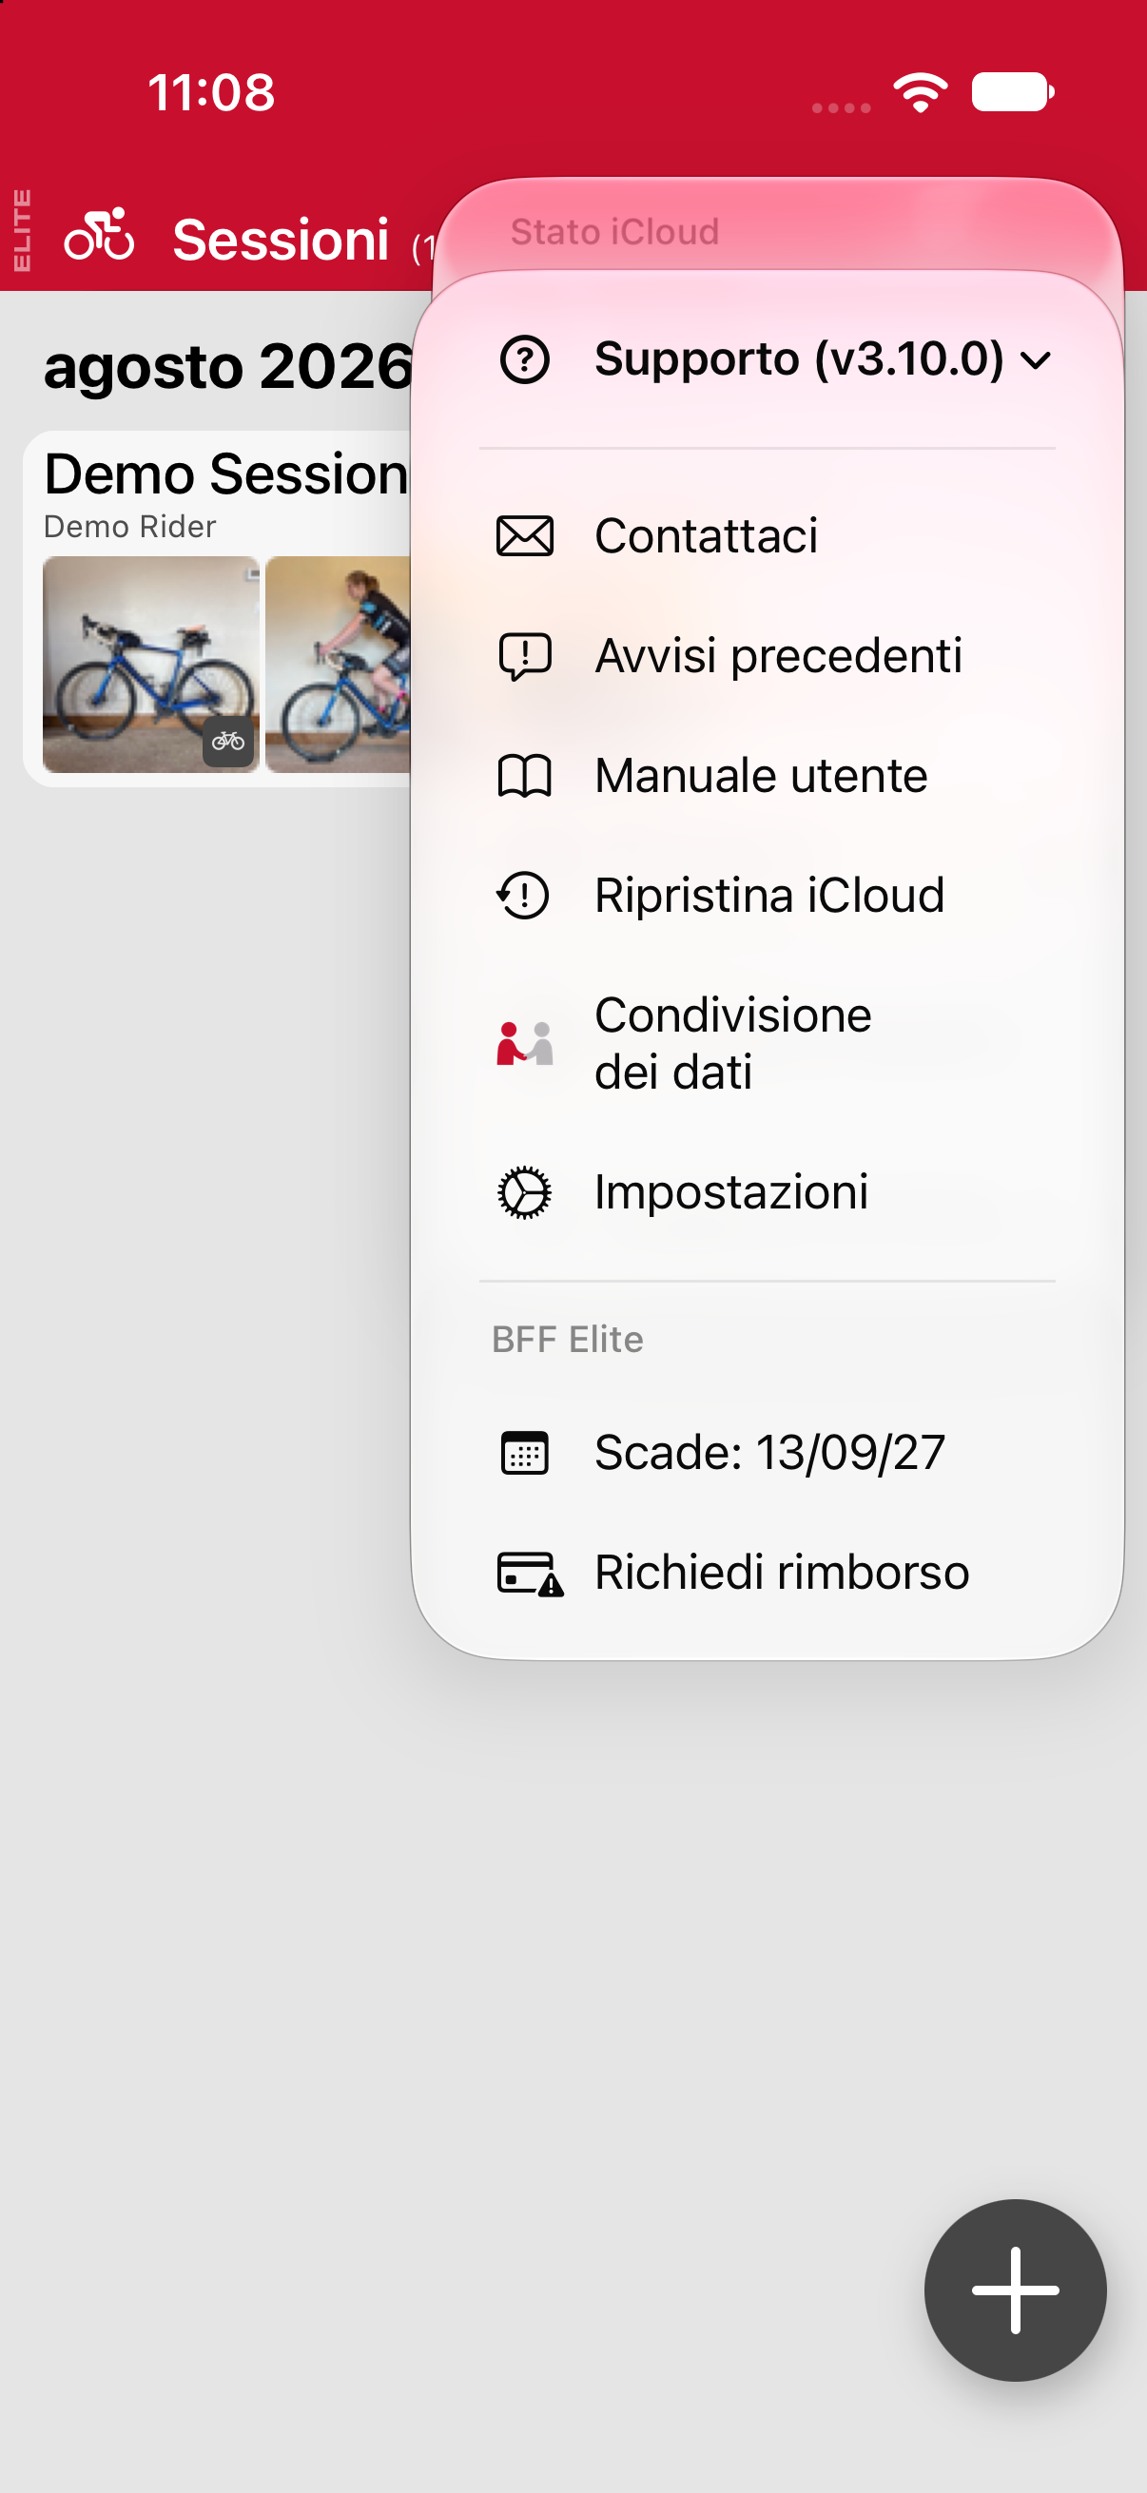The image size is (1147, 2493).
Task: Open Avvisi precedenti menu entry
Action: click(767, 656)
